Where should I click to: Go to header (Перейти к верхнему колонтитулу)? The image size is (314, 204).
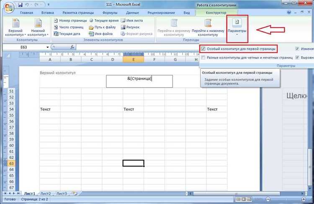point(174,28)
